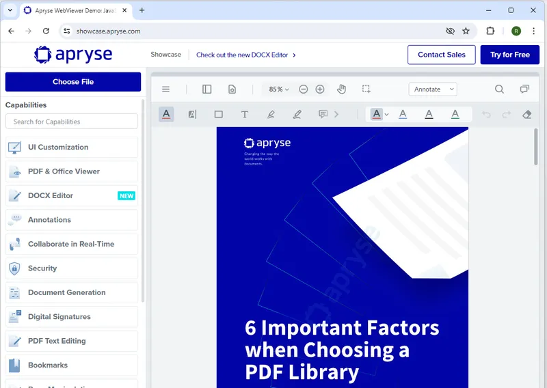Open PDF Text Editing capability

[72, 341]
